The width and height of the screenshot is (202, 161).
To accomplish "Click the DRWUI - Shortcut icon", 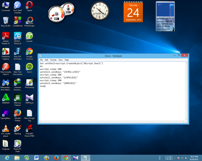I will 18,38.
